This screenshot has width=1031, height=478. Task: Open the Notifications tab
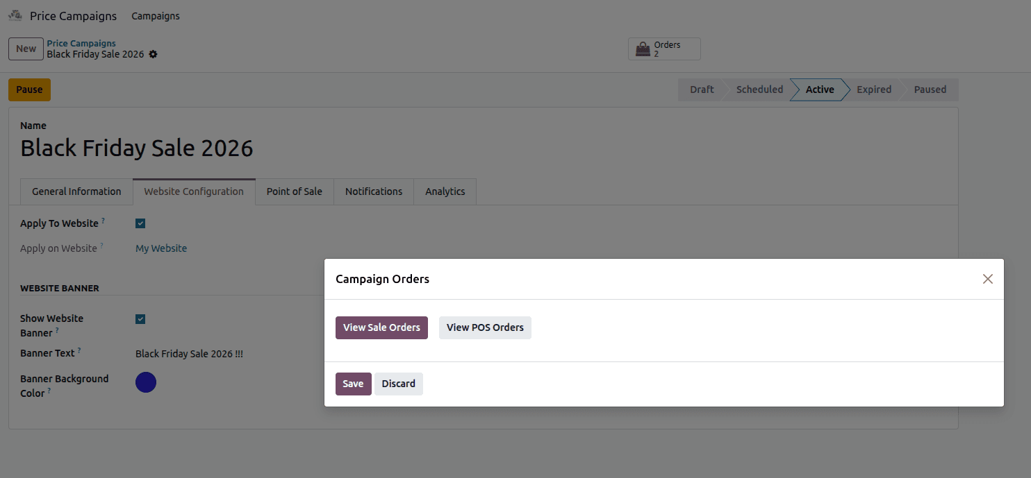click(373, 191)
